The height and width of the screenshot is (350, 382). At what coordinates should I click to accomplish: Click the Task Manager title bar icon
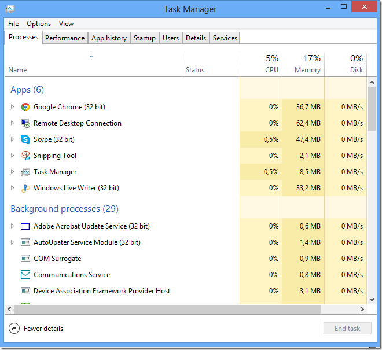[x=10, y=9]
